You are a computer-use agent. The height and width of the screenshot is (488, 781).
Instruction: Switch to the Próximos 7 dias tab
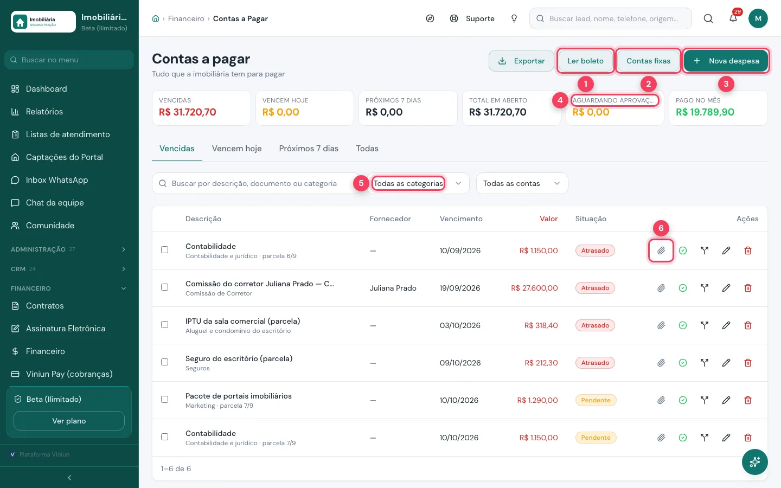point(309,149)
